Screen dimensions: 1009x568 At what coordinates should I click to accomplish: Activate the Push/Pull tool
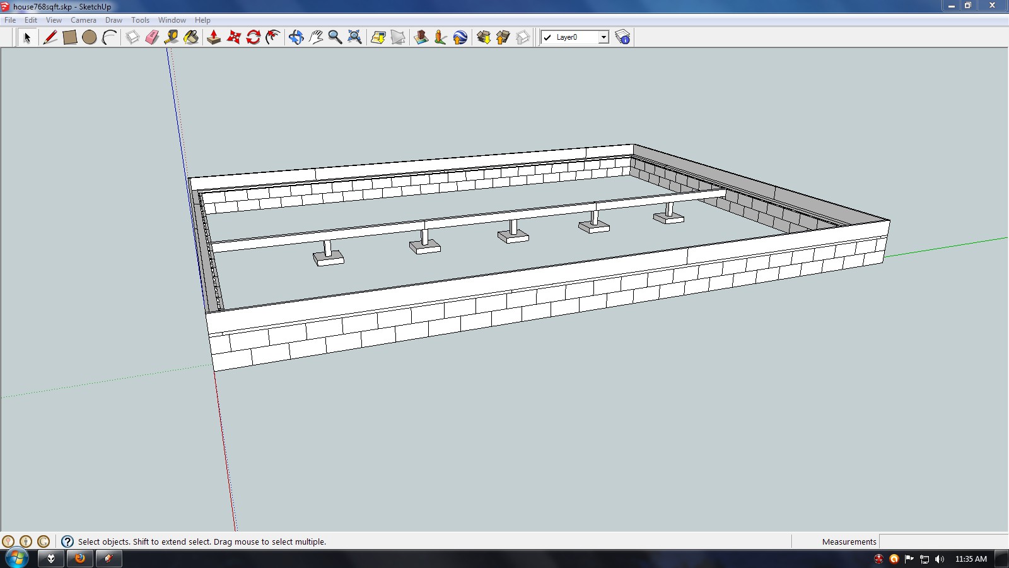coord(214,37)
